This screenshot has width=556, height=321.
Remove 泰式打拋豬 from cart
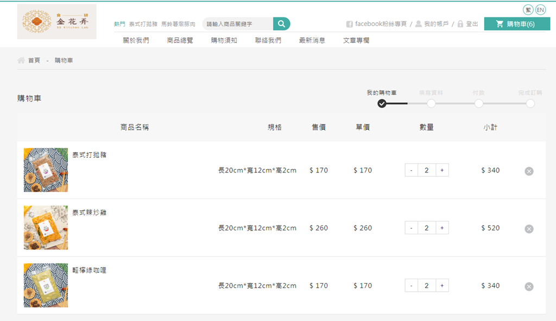pyautogui.click(x=529, y=171)
